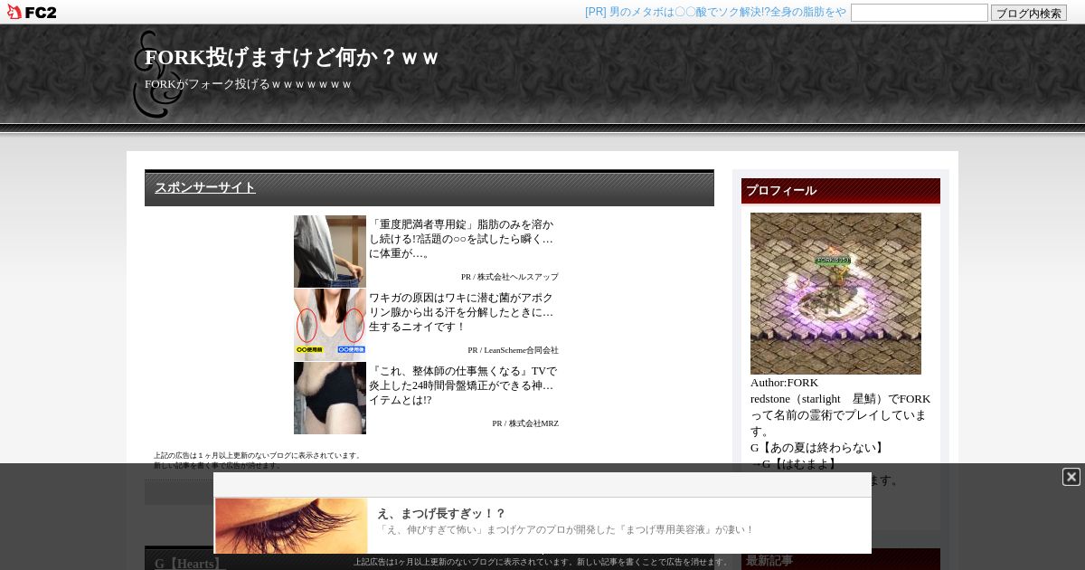Open the スポンサーサイト heading link
Image resolution: width=1085 pixels, height=570 pixels.
pyautogui.click(x=205, y=187)
